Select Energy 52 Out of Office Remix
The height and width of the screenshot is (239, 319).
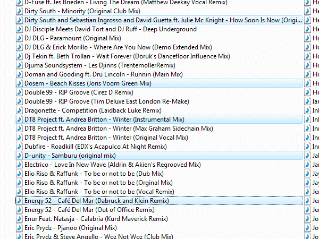(89, 210)
